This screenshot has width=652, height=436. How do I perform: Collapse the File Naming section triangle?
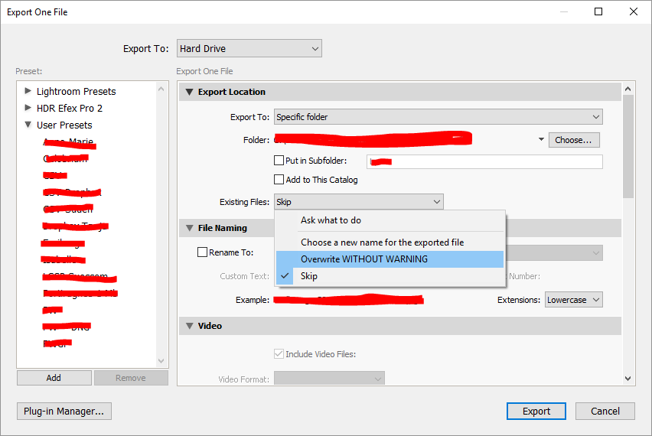click(189, 228)
